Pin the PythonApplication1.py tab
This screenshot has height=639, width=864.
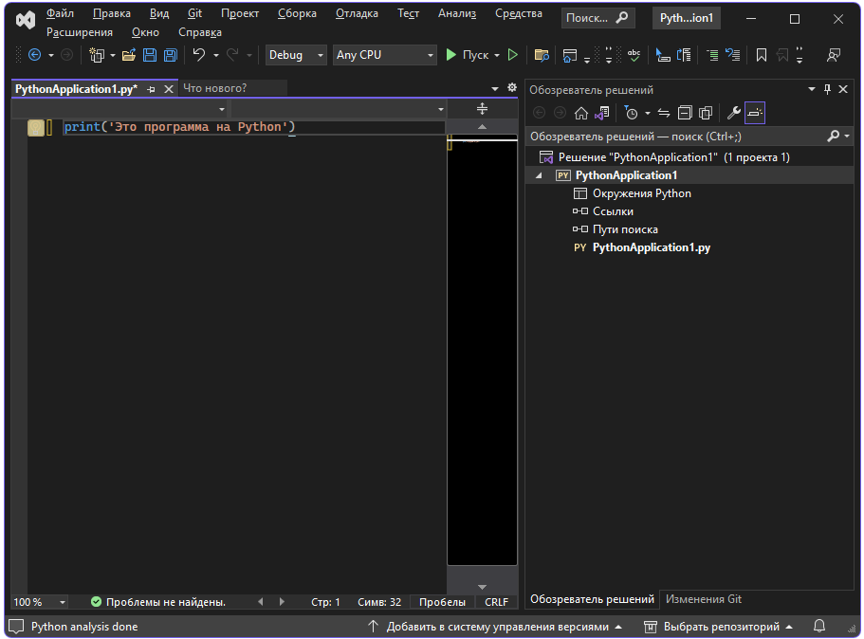pos(152,89)
